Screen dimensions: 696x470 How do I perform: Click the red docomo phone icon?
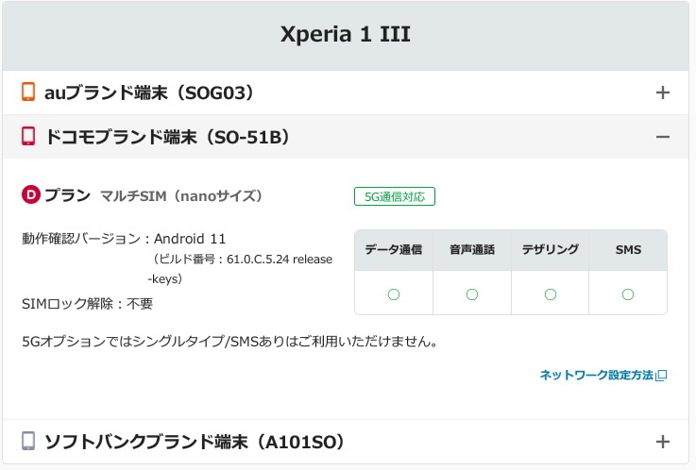28,137
